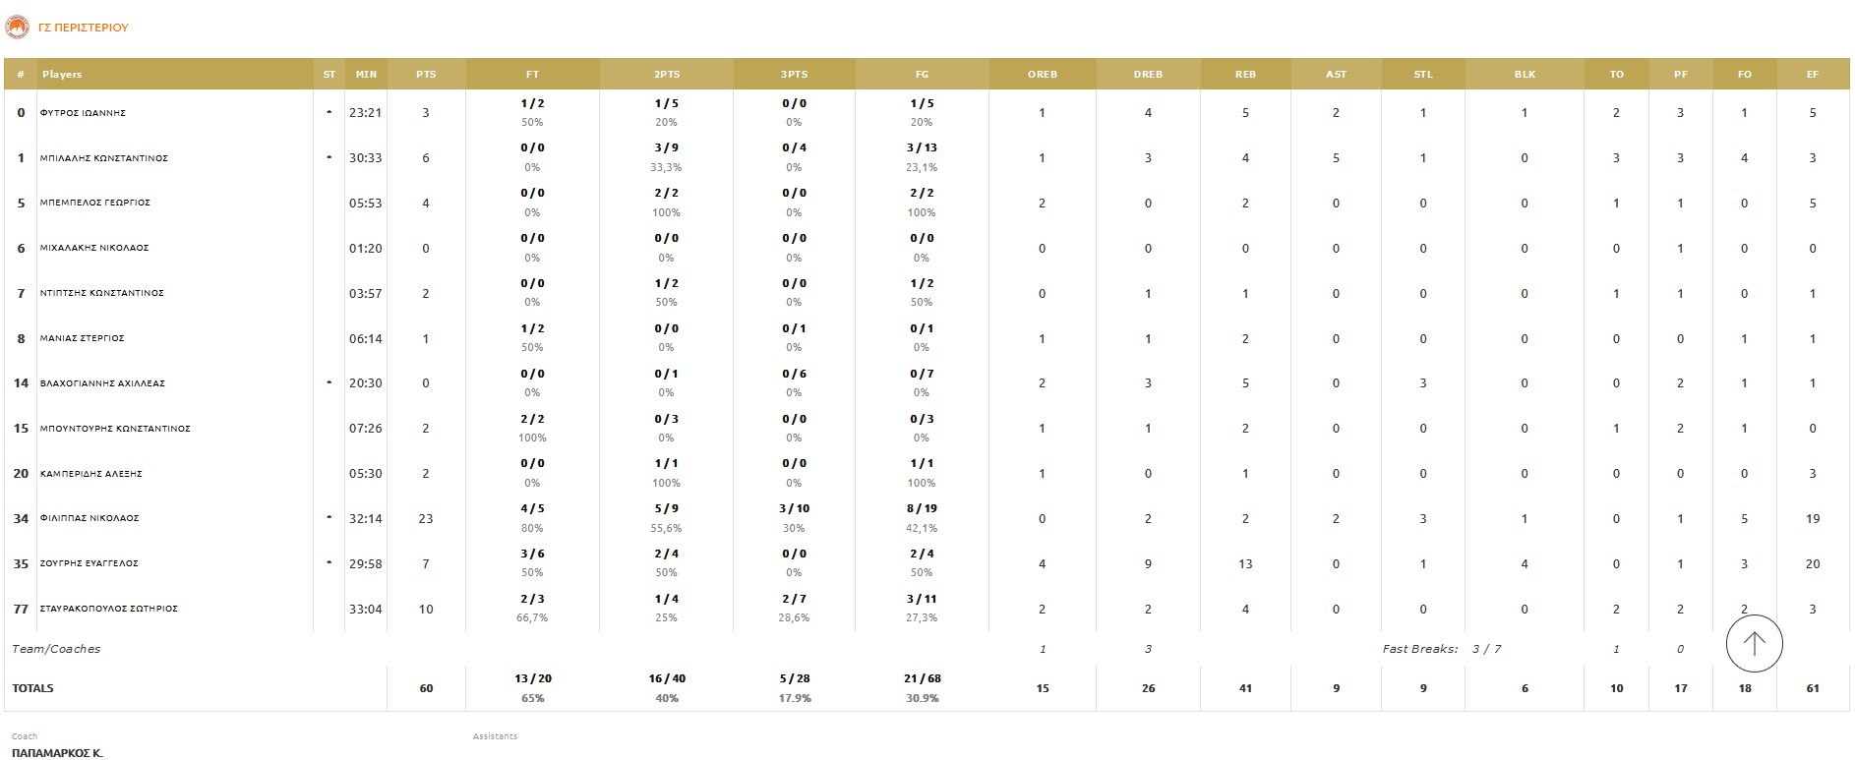Select the BLK column header
This screenshot has width=1855, height=760.
[1525, 75]
